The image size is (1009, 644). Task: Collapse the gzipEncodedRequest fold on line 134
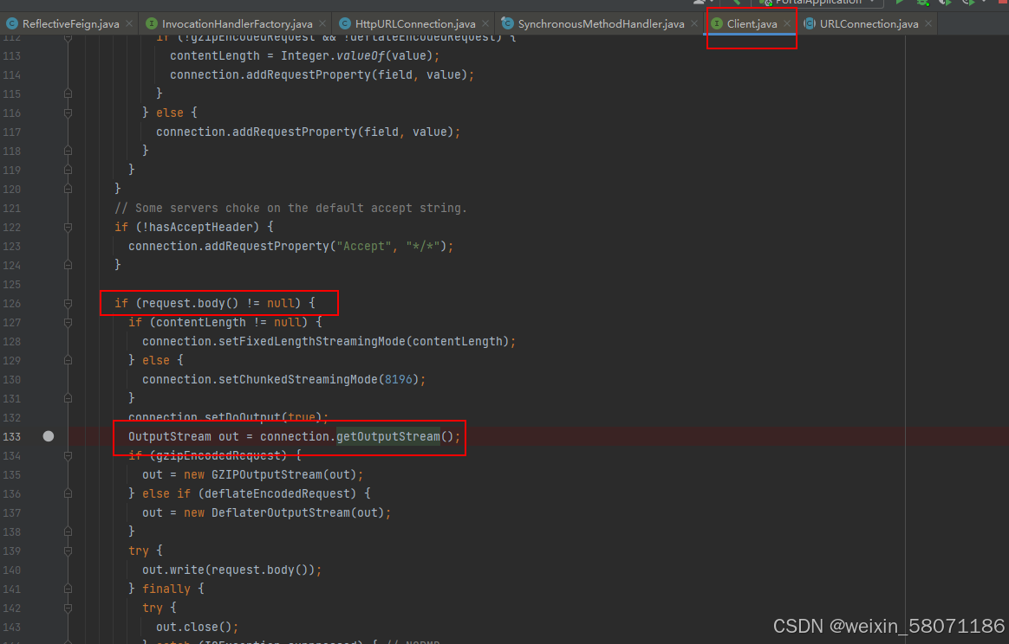click(68, 455)
